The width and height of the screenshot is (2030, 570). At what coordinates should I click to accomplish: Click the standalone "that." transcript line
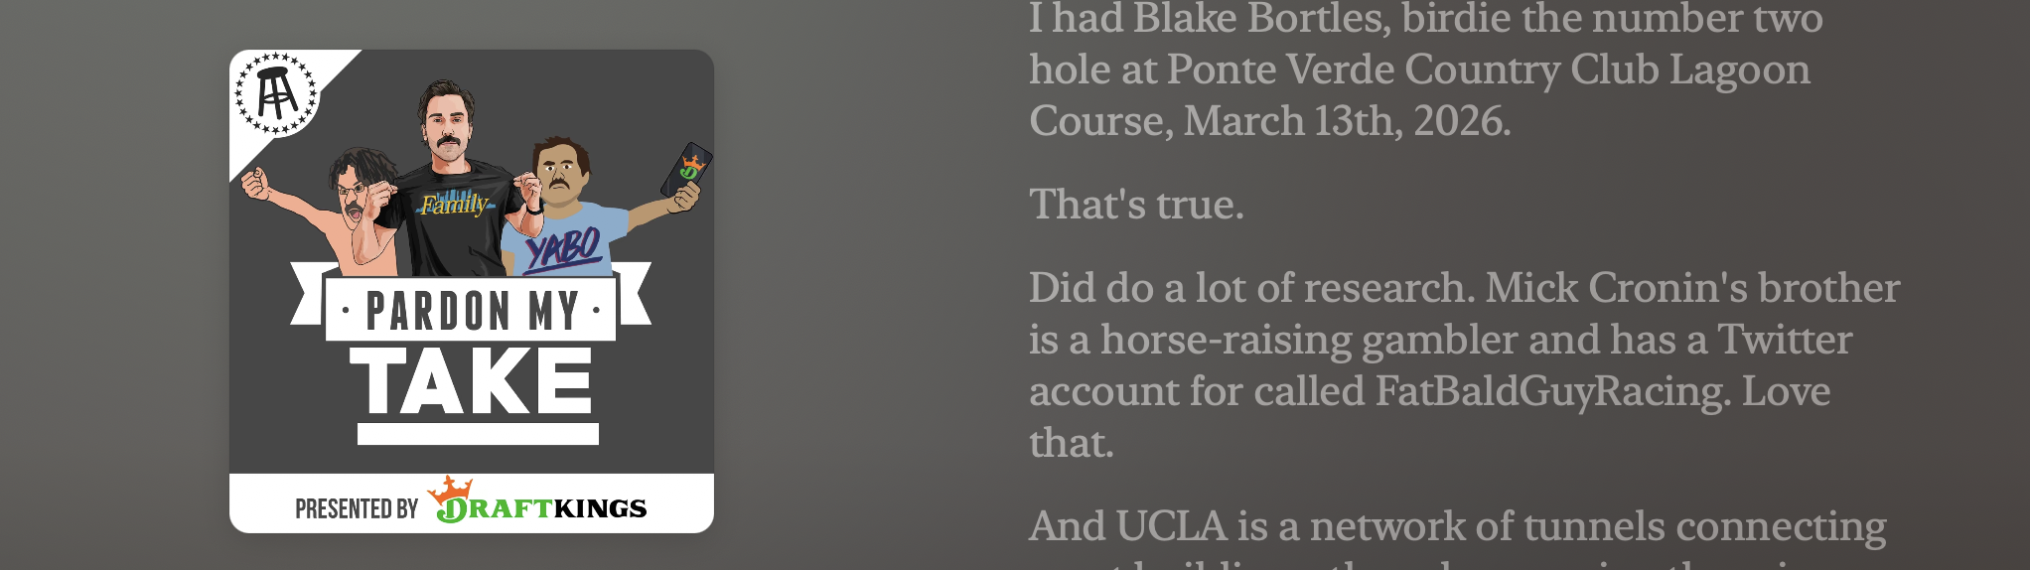1071,443
